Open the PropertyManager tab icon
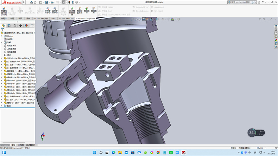 [x=9, y=26]
